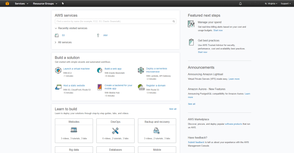Click the IAM key icon
Image resolution: width=294 pixels, height=153 pixels.
(x=98, y=35)
